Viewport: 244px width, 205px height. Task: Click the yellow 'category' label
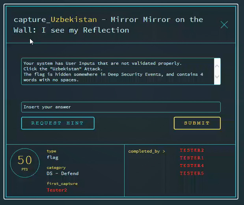coord(56,168)
